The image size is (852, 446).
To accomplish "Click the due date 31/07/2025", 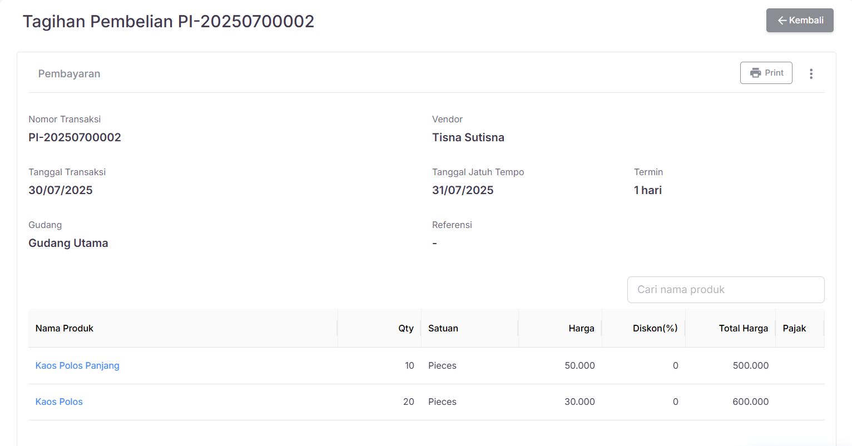I will pyautogui.click(x=463, y=190).
